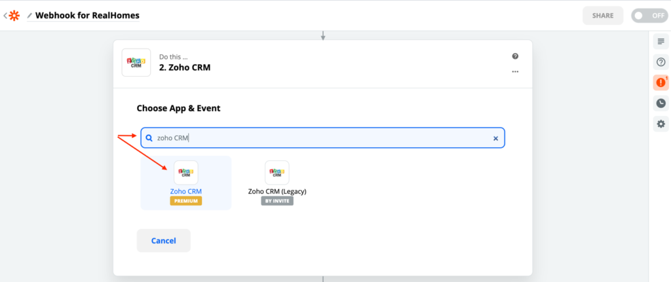This screenshot has height=282, width=671.
Task: Toggle the Zap ON/OFF switch
Action: coord(649,16)
